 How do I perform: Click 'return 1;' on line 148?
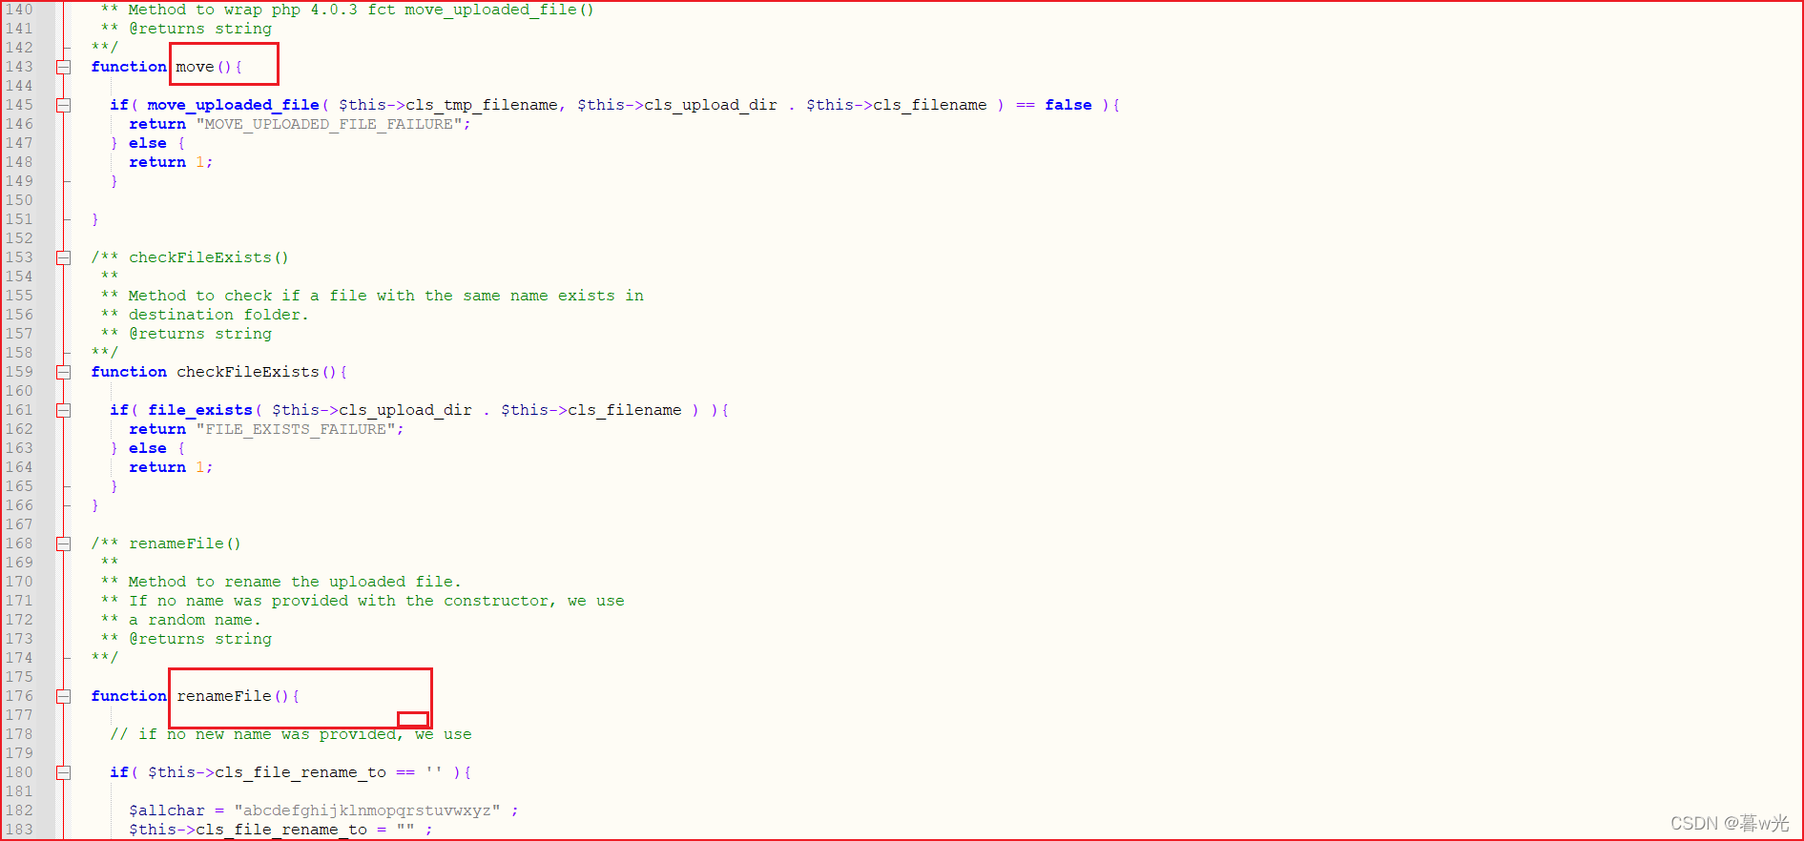click(x=171, y=162)
